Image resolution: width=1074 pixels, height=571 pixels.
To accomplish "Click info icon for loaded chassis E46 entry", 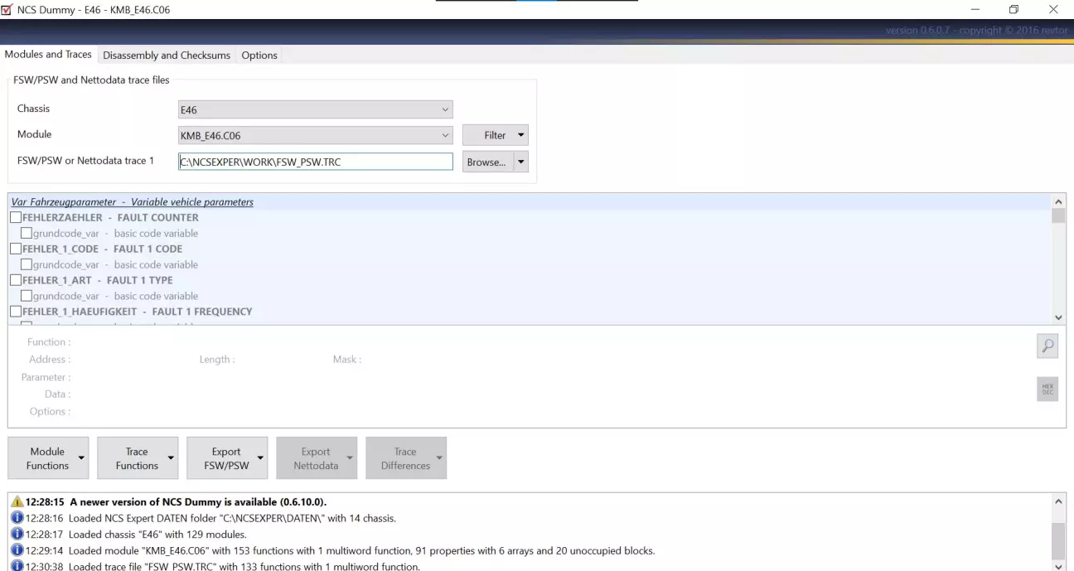I will (17, 534).
